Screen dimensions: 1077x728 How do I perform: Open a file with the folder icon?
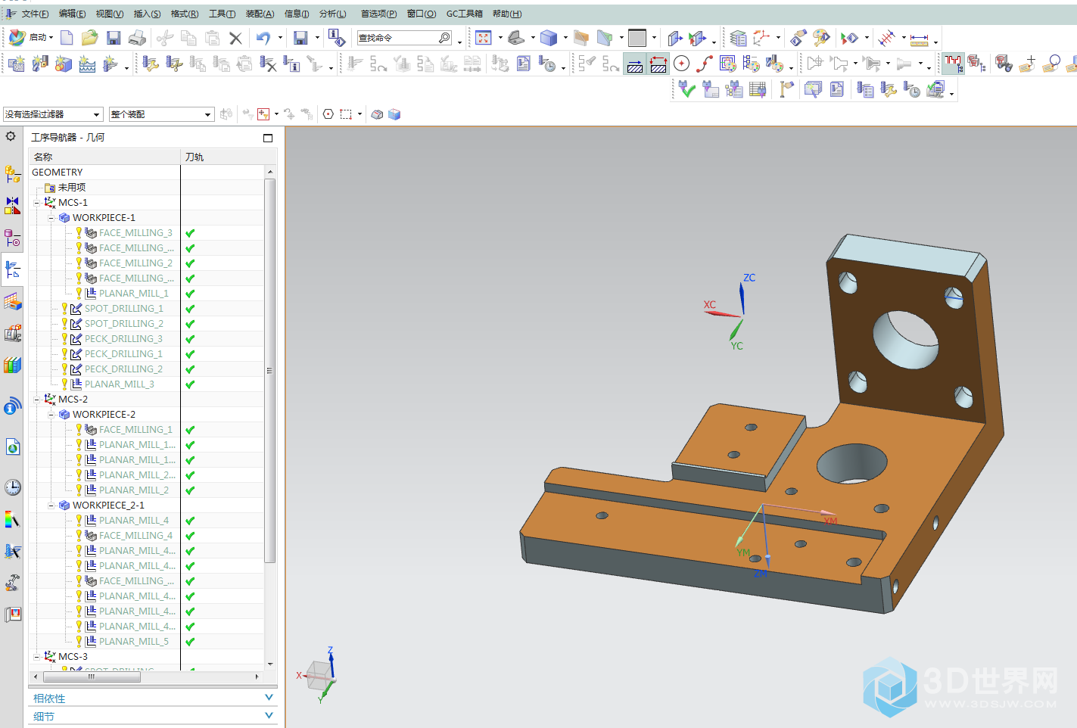tap(90, 38)
